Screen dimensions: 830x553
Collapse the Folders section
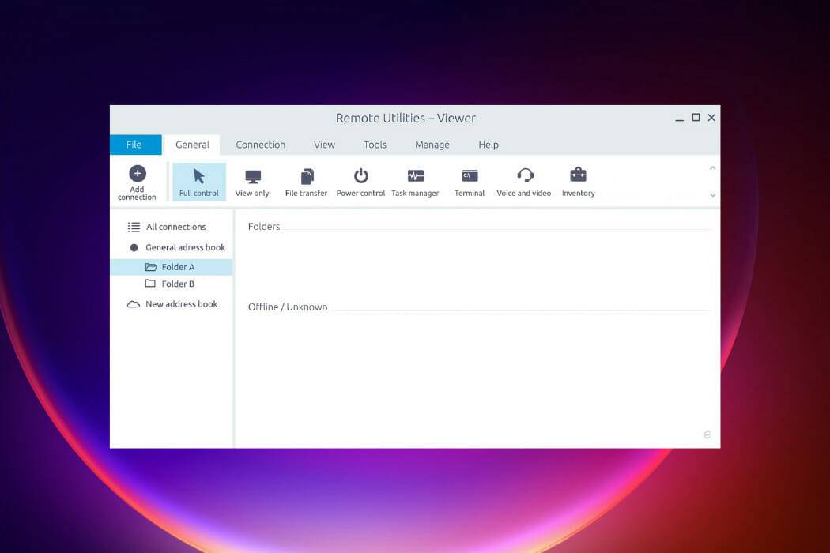point(264,226)
